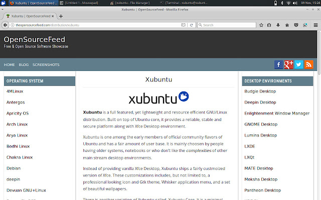
Task: Open the Antergos link
Action: (16, 102)
